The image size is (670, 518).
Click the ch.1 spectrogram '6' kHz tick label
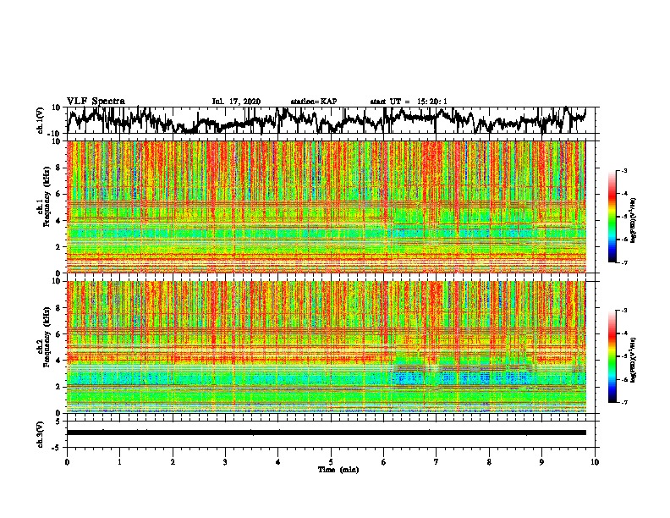coord(58,195)
